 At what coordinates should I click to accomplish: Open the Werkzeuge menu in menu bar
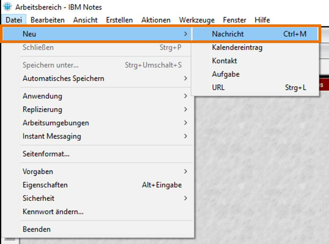tap(197, 20)
